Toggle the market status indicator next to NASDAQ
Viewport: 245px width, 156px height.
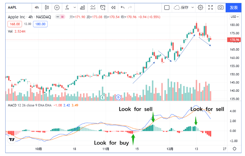(60, 17)
